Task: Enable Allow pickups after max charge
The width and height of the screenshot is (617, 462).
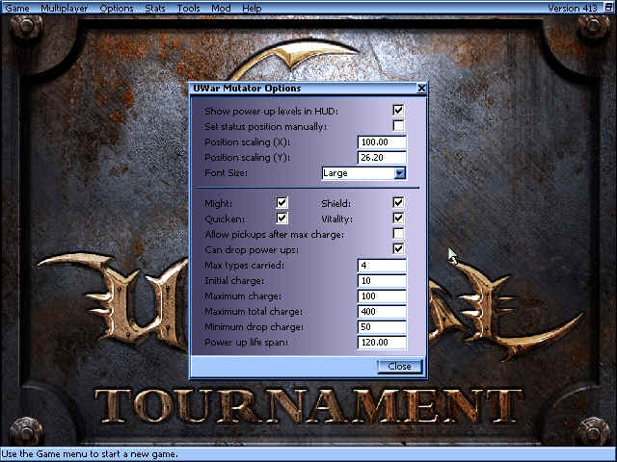Action: pyautogui.click(x=398, y=233)
